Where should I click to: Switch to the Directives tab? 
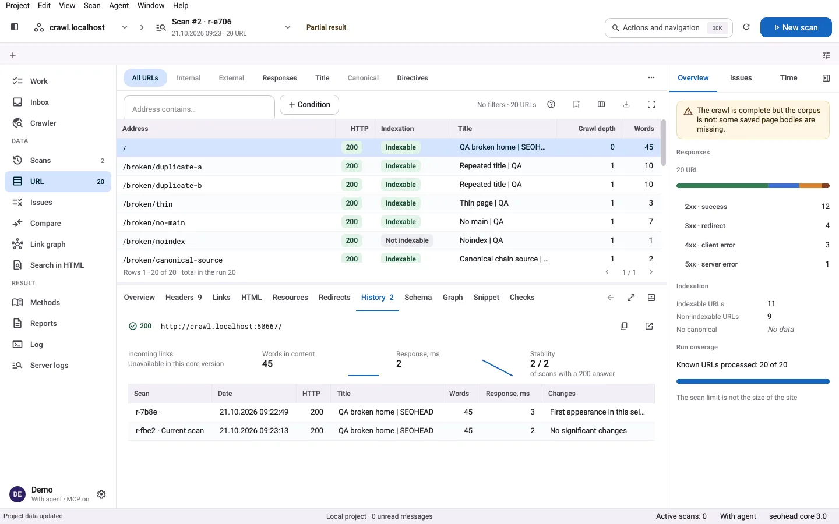(x=413, y=78)
